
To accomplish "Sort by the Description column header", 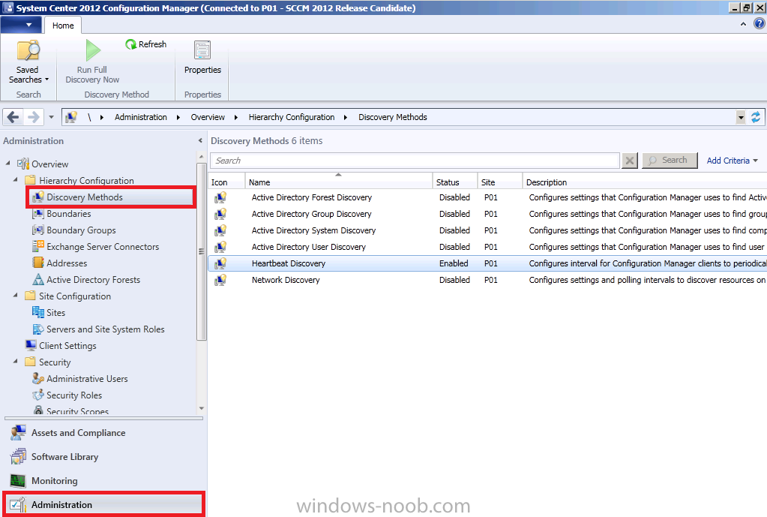I will click(645, 182).
